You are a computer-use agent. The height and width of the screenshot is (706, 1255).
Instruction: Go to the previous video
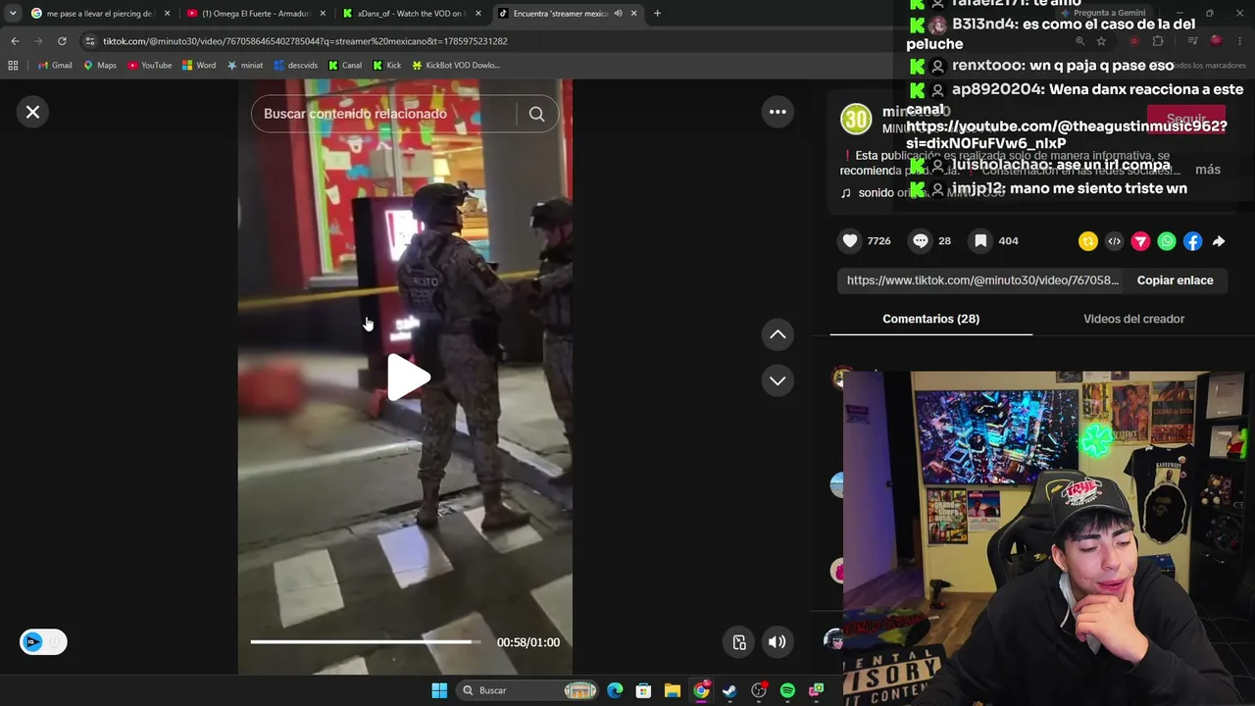778,334
